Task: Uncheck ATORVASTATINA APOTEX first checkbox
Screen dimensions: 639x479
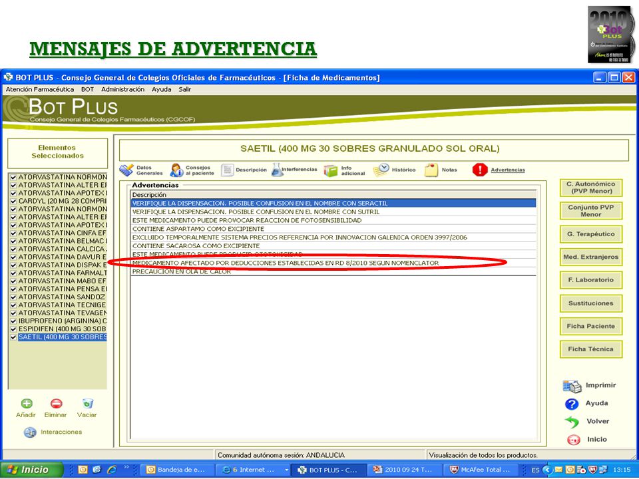Action: (13, 193)
